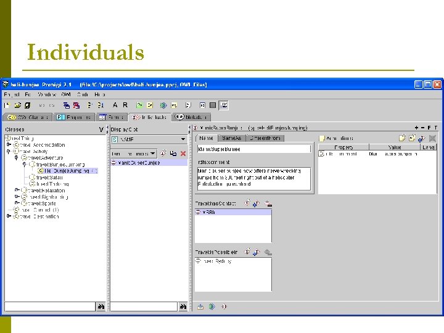This screenshot has height=333, width=444.
Task: Click the individual icon at form bottom
Action: pos(224,306)
